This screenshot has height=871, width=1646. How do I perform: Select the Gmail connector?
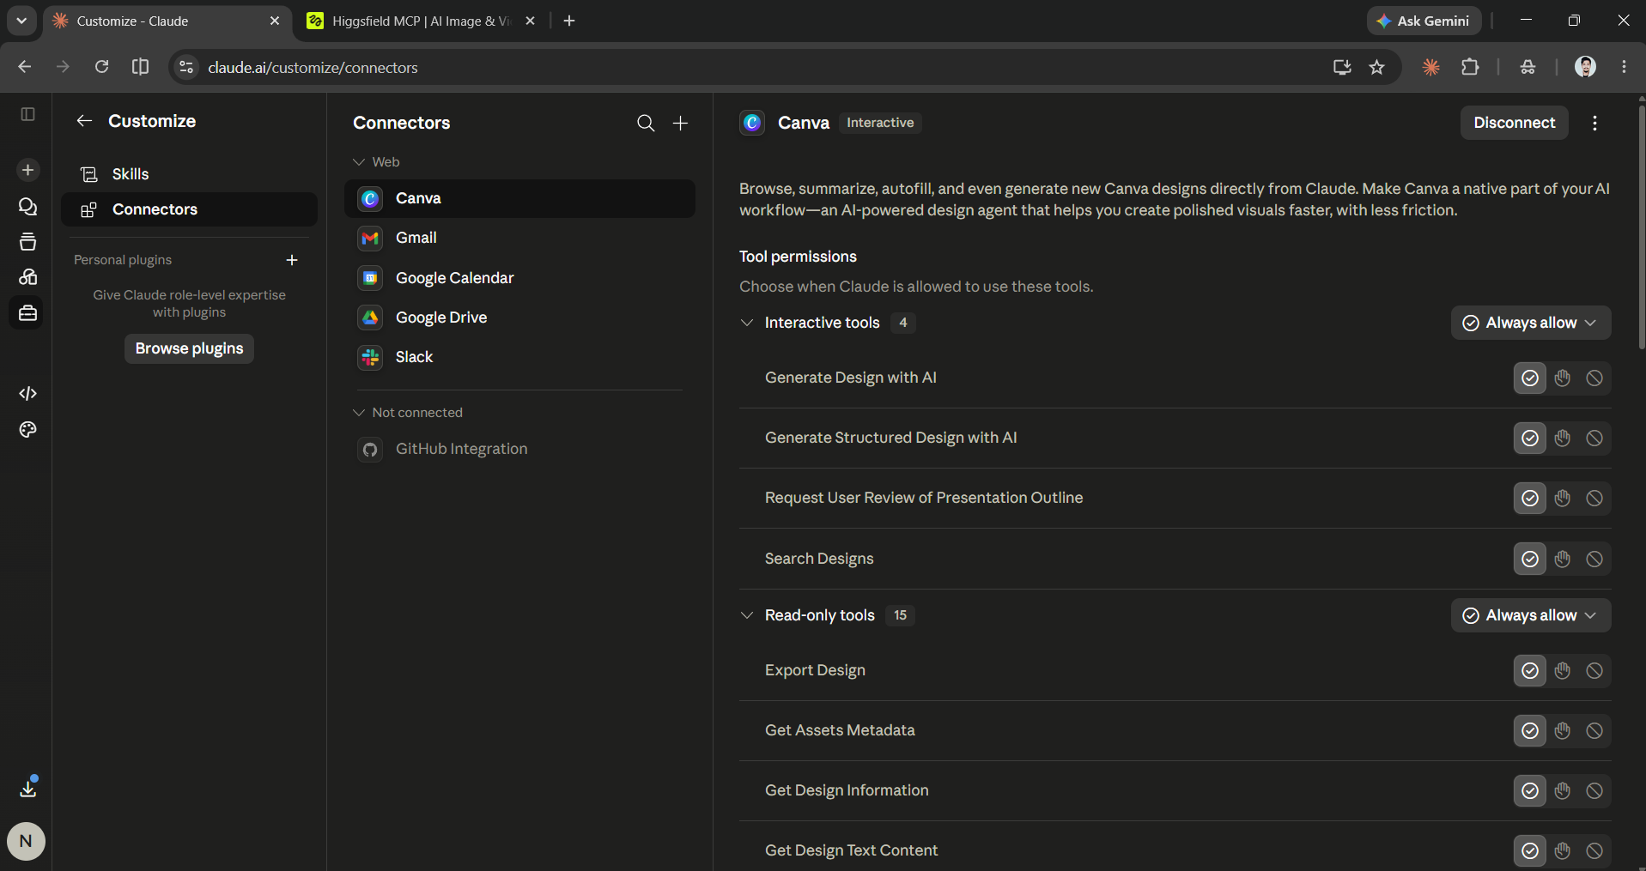point(519,238)
